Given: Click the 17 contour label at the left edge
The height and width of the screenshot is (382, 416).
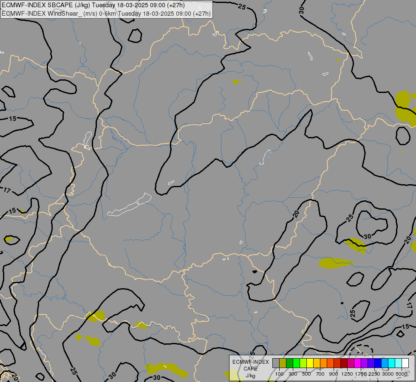Looking at the screenshot, I should point(7,190).
